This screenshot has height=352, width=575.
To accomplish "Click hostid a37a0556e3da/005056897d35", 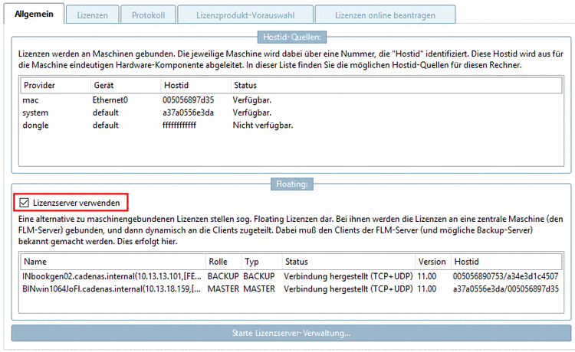I will click(x=506, y=288).
